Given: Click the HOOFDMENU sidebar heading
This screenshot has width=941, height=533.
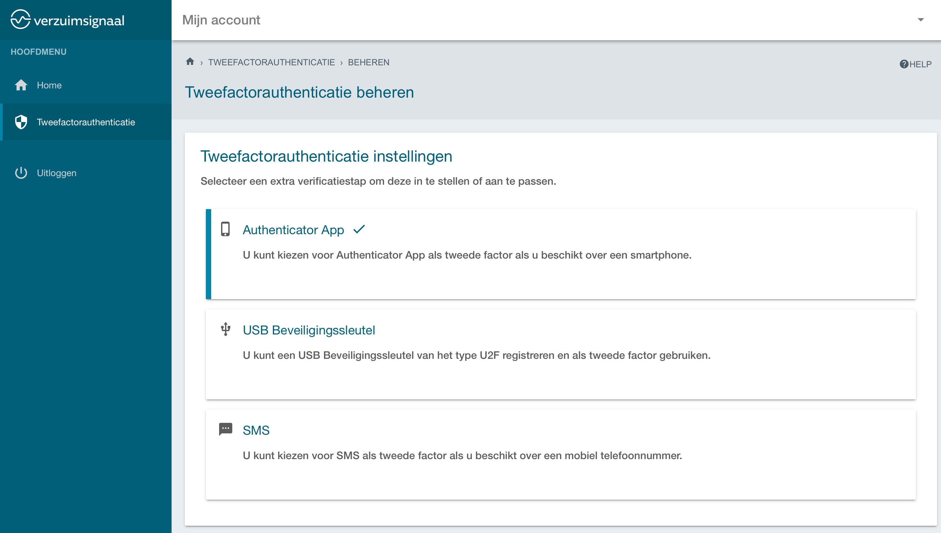Looking at the screenshot, I should tap(39, 51).
